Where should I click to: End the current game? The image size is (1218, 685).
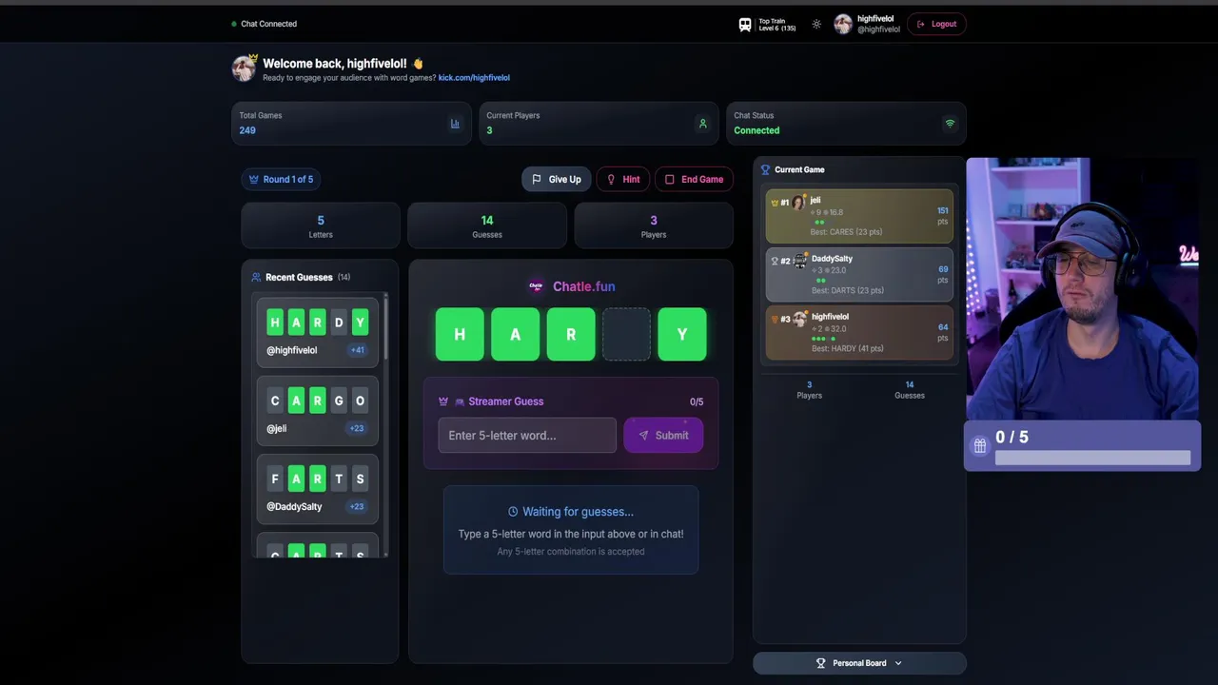pos(694,179)
